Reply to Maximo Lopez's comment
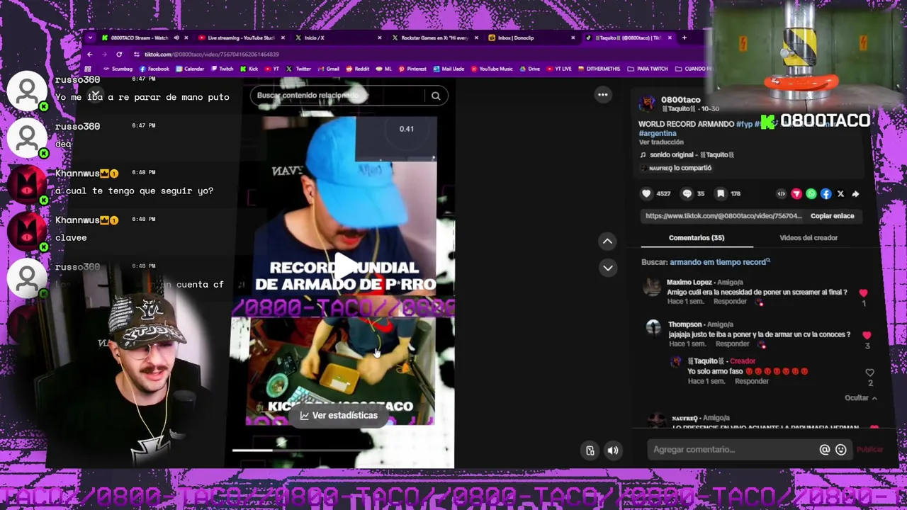Image resolution: width=907 pixels, height=510 pixels. point(730,302)
